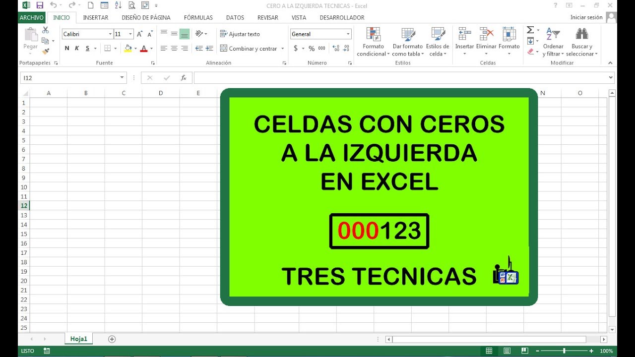This screenshot has width=635, height=357.
Task: Open Dar formato como tabla gallery
Action: pyautogui.click(x=408, y=42)
